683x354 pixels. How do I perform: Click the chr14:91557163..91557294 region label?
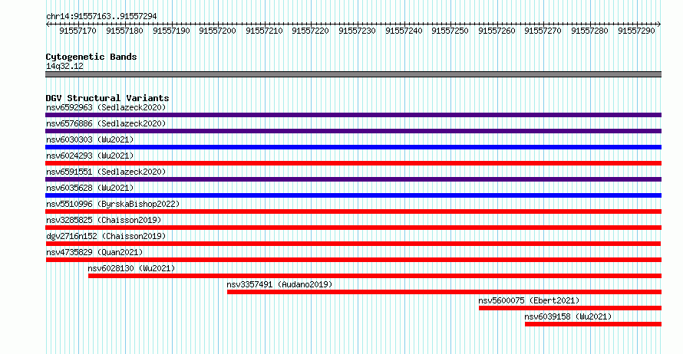click(x=101, y=17)
